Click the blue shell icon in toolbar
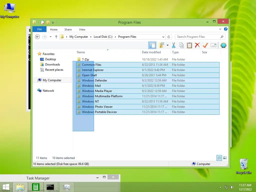 pyautogui.click(x=223, y=45)
